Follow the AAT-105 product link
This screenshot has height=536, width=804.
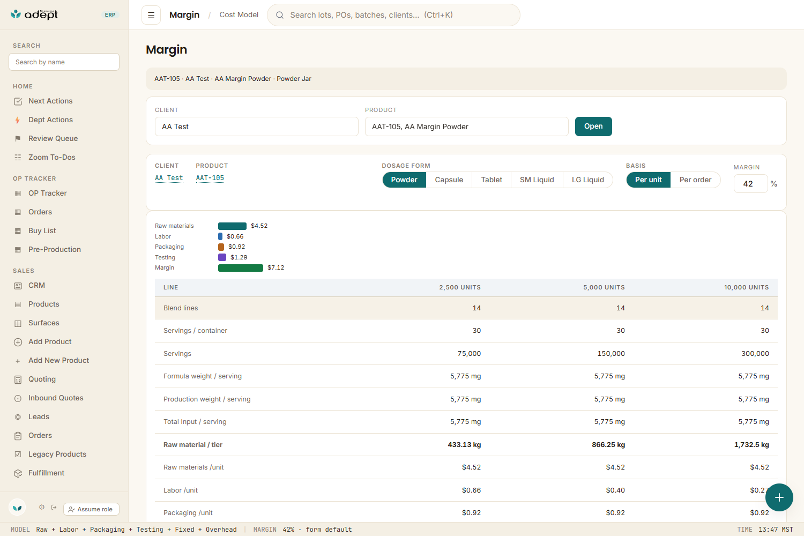(x=210, y=178)
